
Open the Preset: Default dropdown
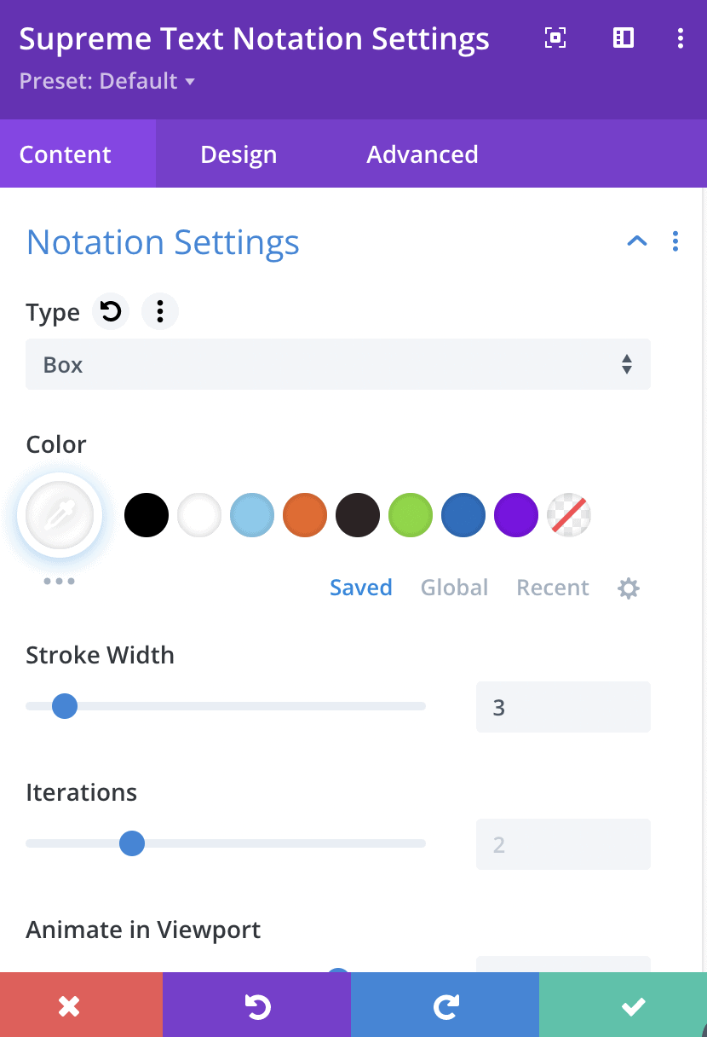pyautogui.click(x=107, y=82)
